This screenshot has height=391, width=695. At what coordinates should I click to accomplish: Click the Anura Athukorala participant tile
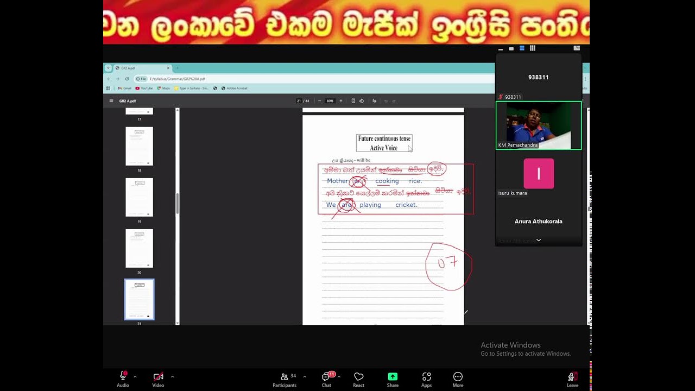click(539, 222)
